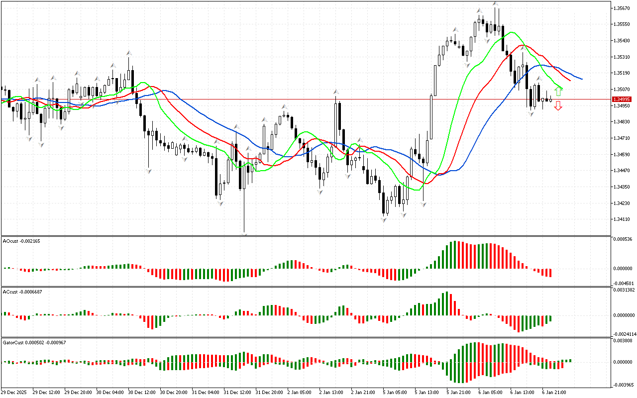Click the tallest green bar in the AOcust histogram

point(454,255)
